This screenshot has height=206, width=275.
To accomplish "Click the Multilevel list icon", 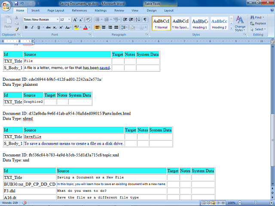I will (116, 20).
